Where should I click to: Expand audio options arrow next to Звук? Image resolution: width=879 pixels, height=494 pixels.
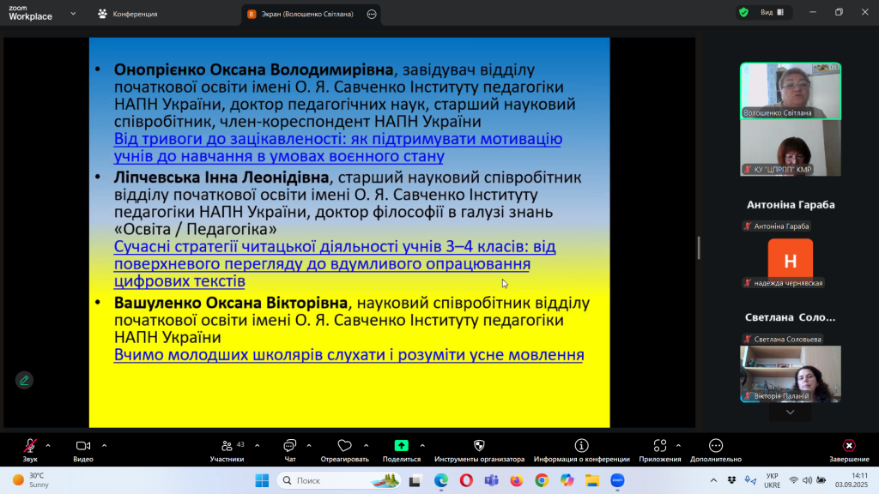tap(48, 445)
